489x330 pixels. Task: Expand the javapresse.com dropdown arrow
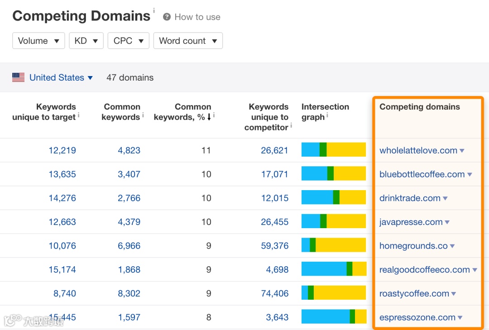click(x=447, y=222)
